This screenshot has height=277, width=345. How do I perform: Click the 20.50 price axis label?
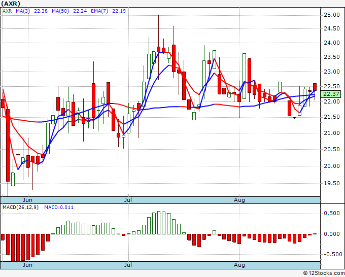332,149
